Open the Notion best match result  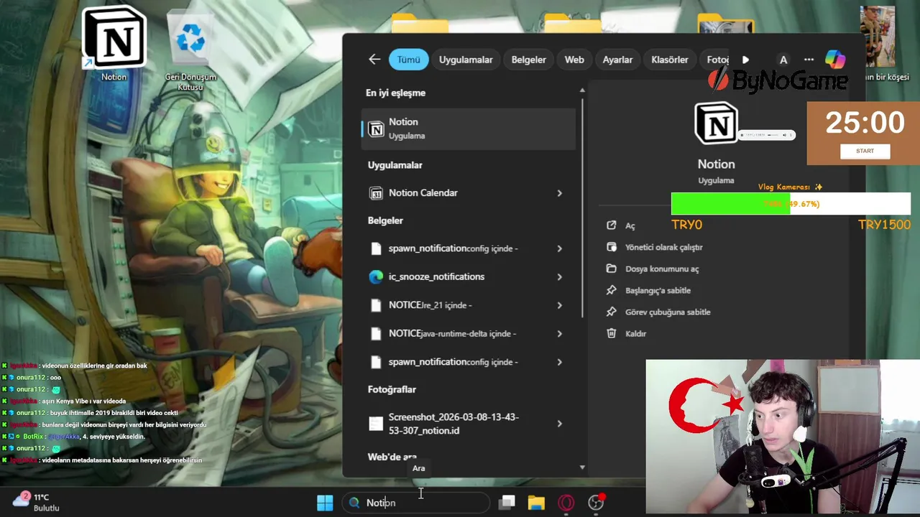(x=469, y=129)
